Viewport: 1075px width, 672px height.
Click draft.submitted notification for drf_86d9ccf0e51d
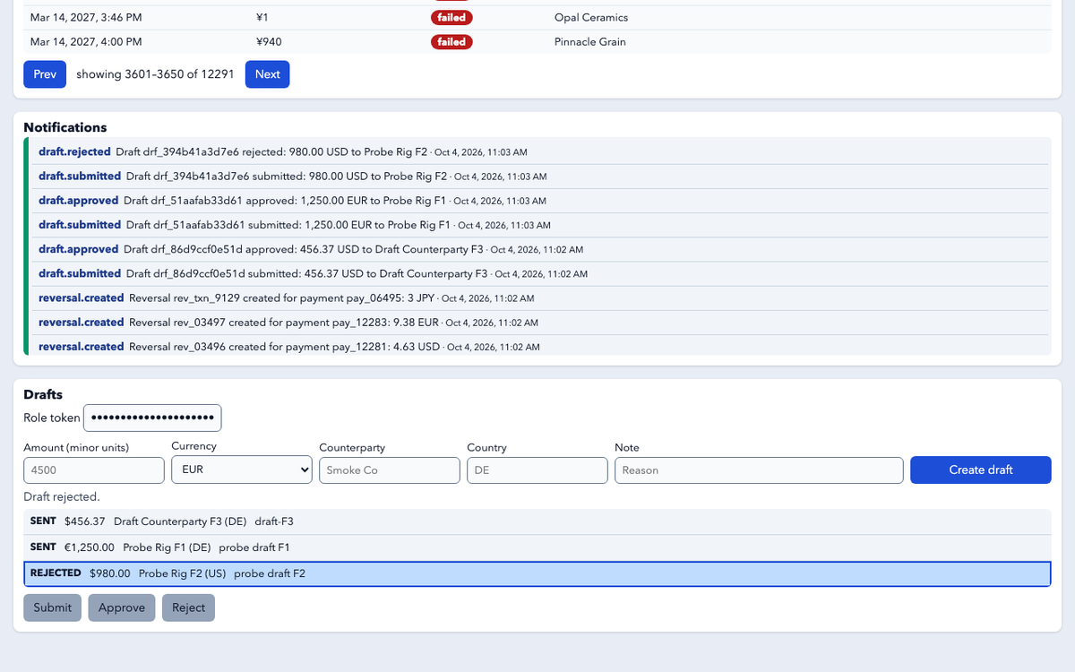[540, 273]
